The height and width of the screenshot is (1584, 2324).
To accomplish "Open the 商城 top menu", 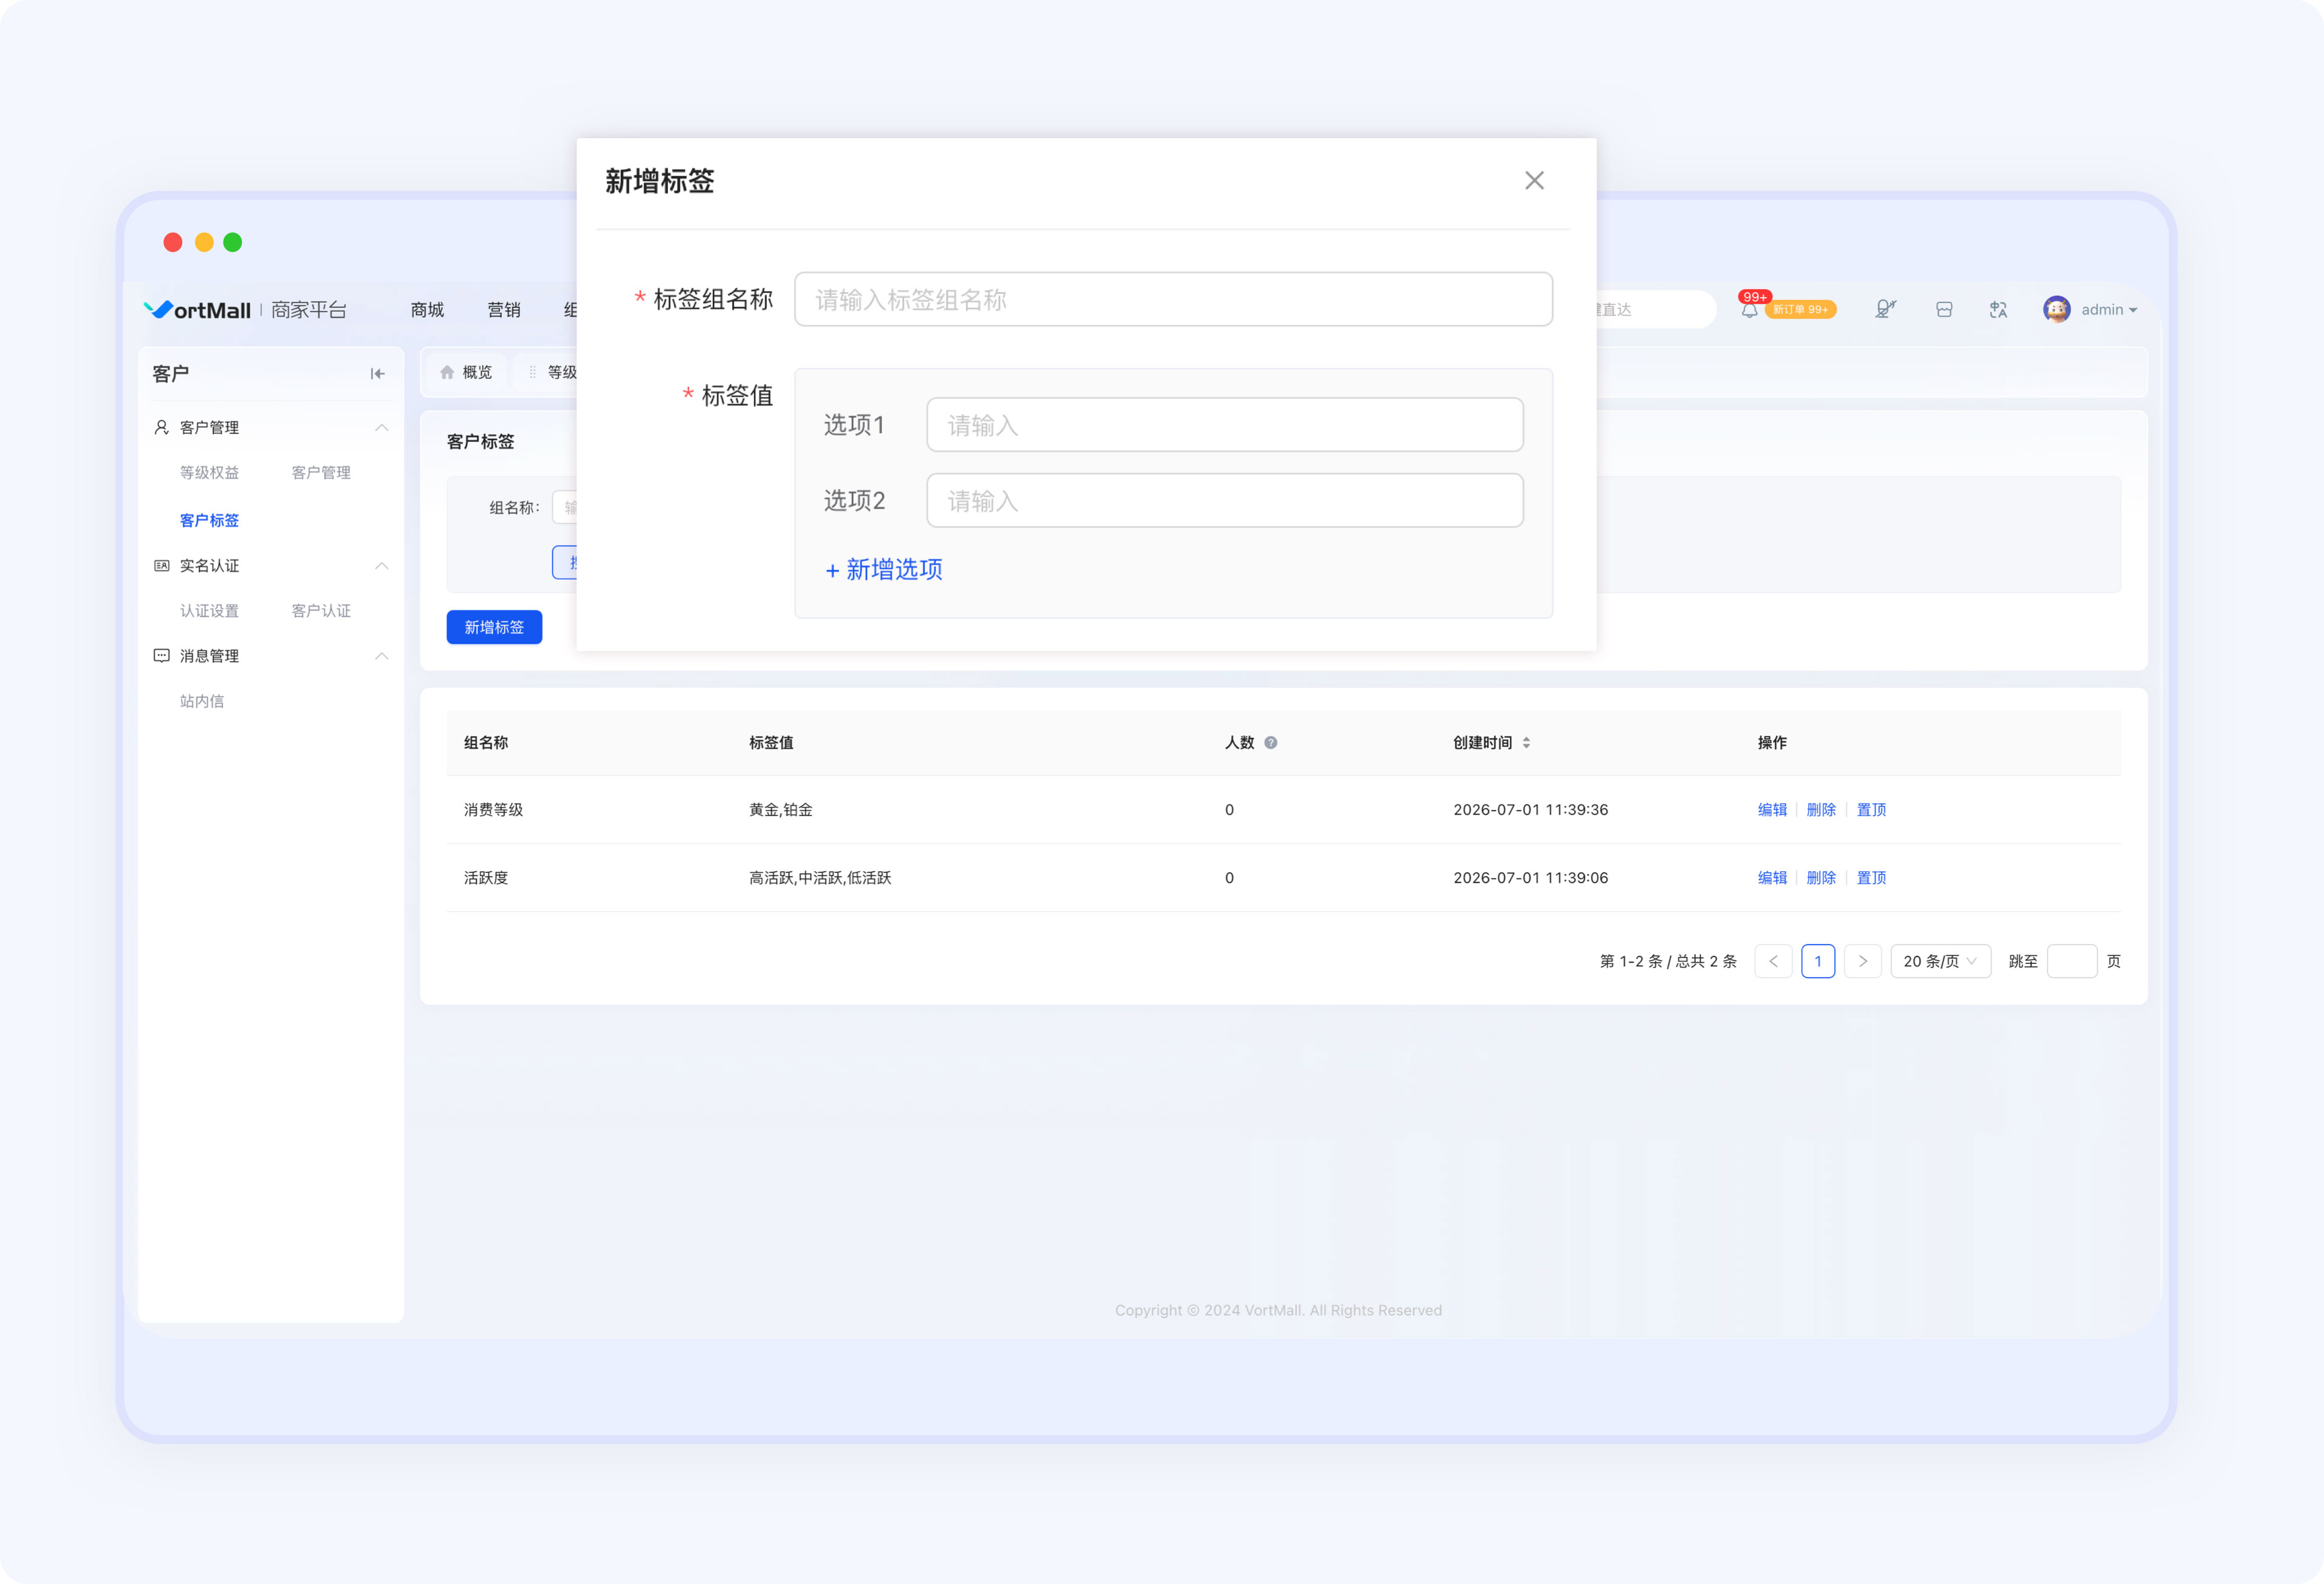I will point(427,310).
